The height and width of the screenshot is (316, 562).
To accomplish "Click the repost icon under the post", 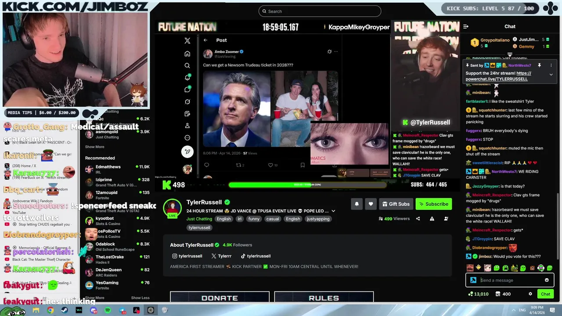I will pyautogui.click(x=238, y=165).
